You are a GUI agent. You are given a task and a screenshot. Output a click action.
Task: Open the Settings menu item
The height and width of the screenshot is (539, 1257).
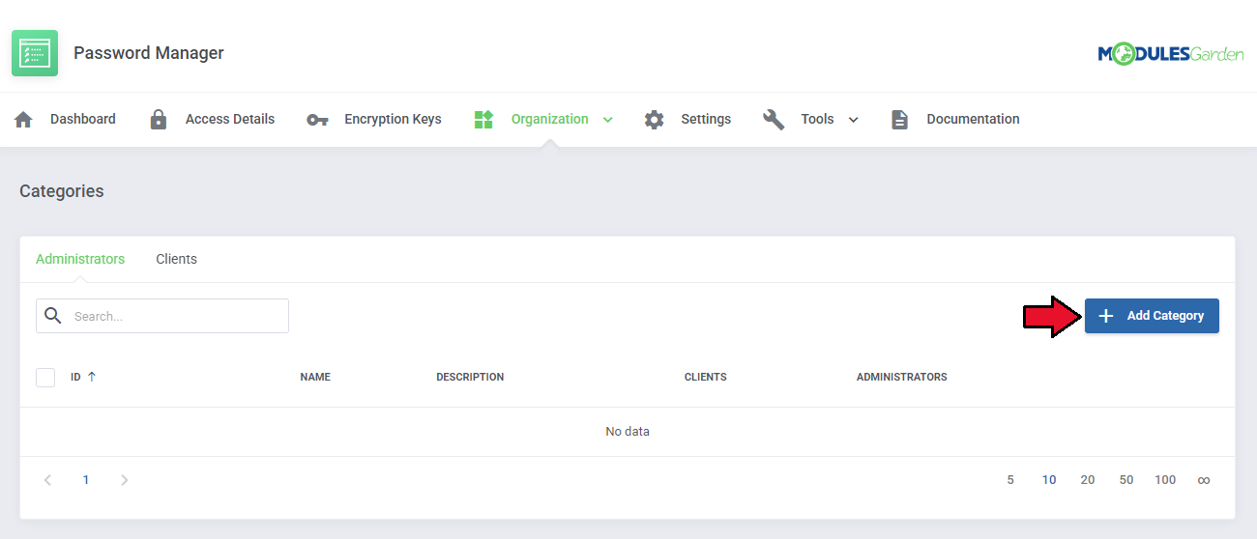click(706, 119)
